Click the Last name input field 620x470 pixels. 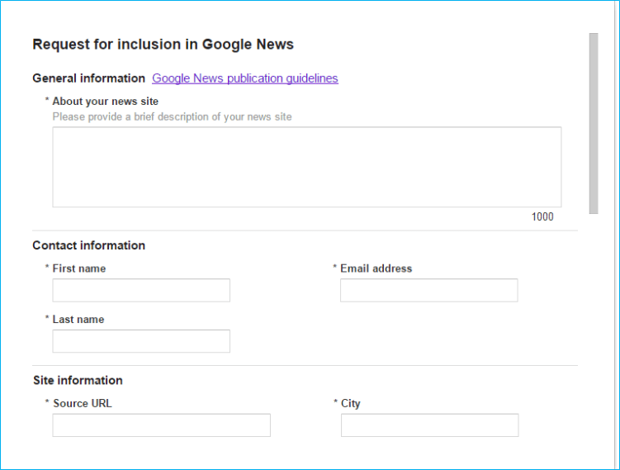[141, 341]
